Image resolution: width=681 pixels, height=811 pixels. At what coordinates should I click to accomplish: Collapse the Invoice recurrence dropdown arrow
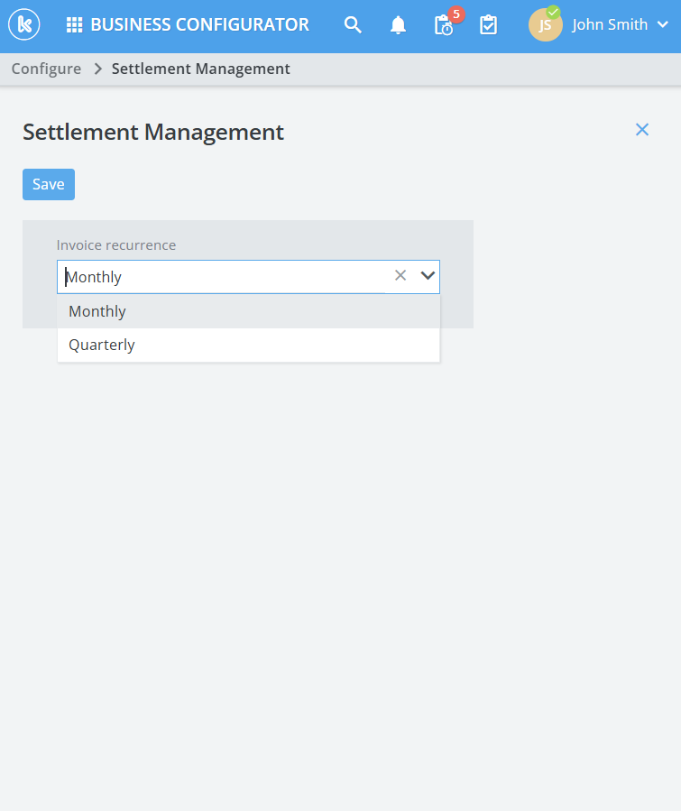pos(428,276)
